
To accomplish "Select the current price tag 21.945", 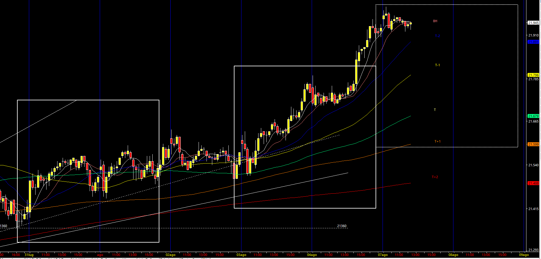I will [x=533, y=23].
